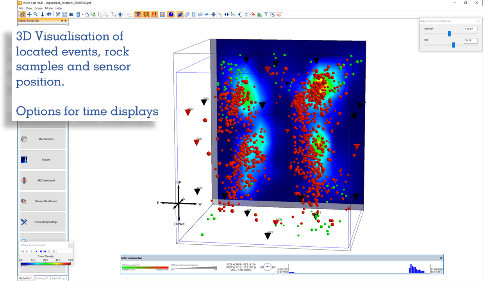Open the File menu

(x=21, y=8)
